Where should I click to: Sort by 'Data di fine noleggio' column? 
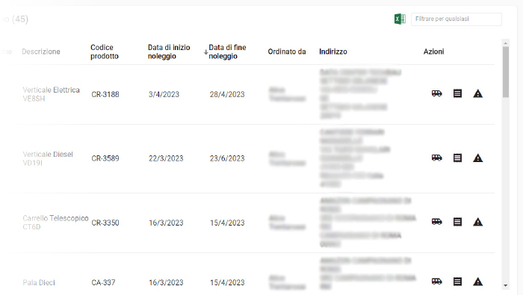click(227, 52)
